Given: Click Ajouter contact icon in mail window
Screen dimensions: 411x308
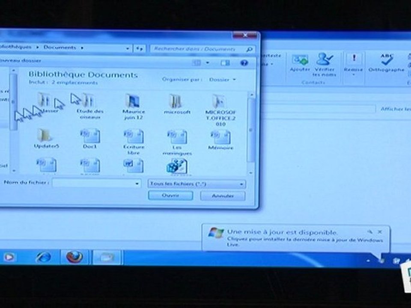Looking at the screenshot, I should (300, 60).
